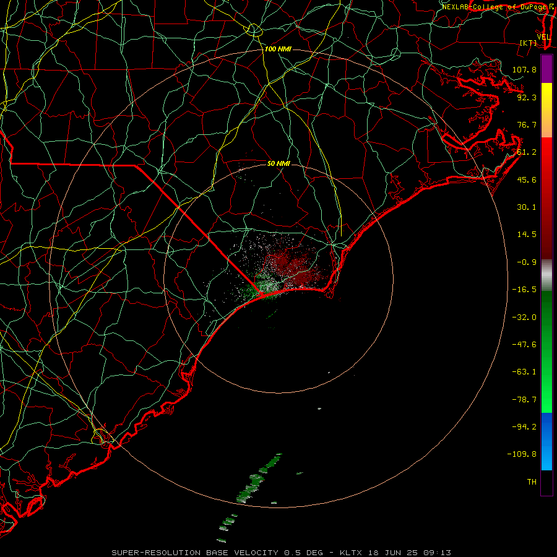This screenshot has height=557, width=557.
Task: Select the -0.9 legend value
Action: [527, 262]
